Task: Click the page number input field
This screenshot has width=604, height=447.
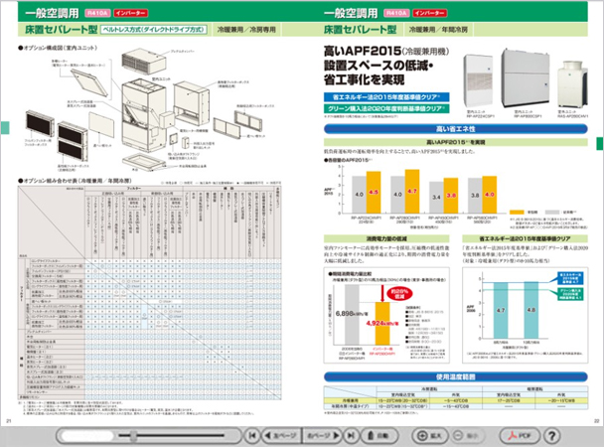Action: coord(87,436)
